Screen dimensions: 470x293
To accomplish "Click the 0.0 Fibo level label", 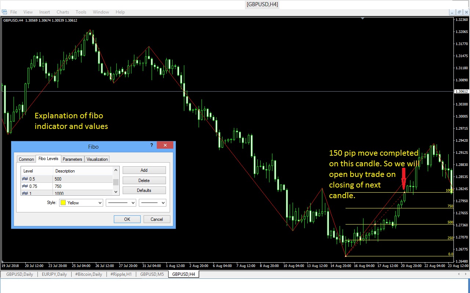I will (x=451, y=254).
